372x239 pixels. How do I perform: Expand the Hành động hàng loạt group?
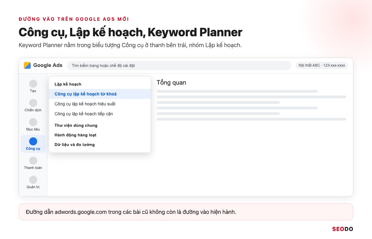(x=75, y=135)
